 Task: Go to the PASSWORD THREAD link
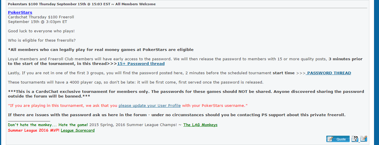pyautogui.click(x=328, y=73)
